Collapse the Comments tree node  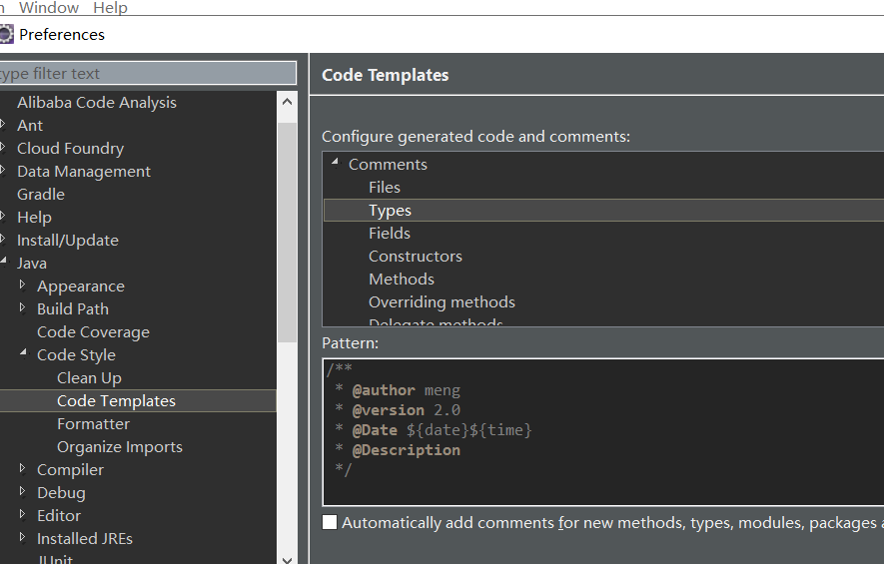click(x=335, y=163)
